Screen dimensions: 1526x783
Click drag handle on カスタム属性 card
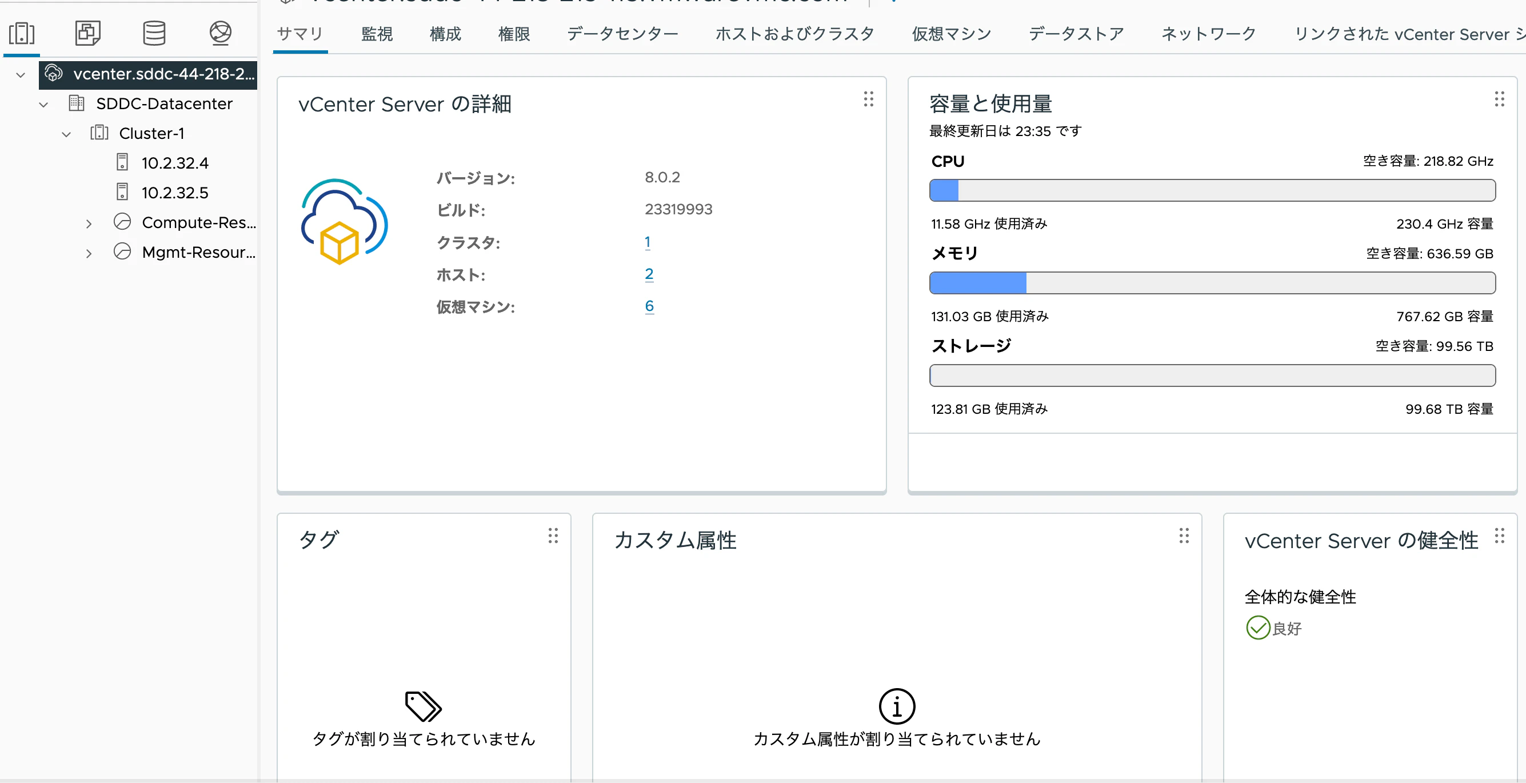pyautogui.click(x=1184, y=536)
